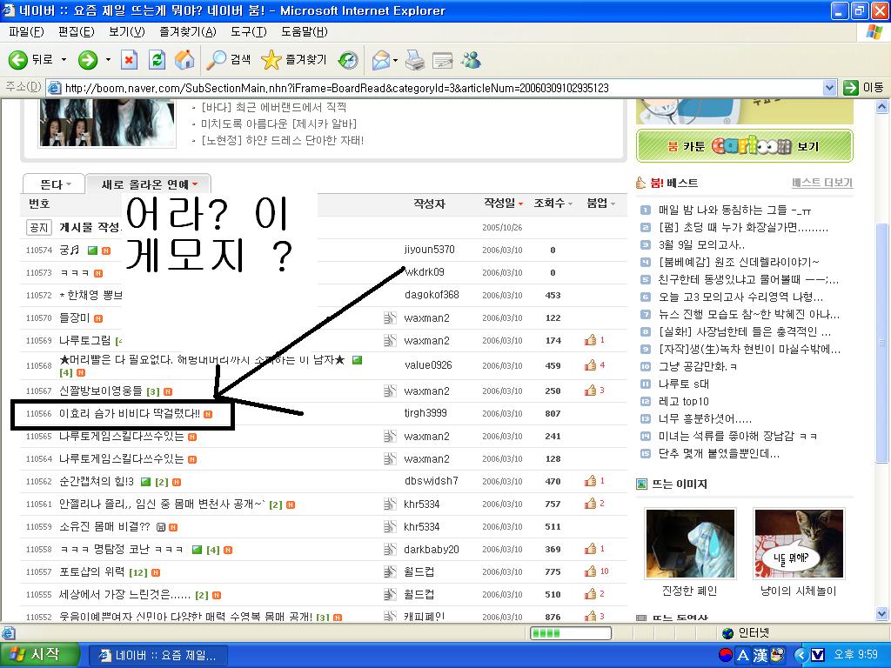Click image icon on 궁♬ post
891x668 pixels.
(x=92, y=250)
